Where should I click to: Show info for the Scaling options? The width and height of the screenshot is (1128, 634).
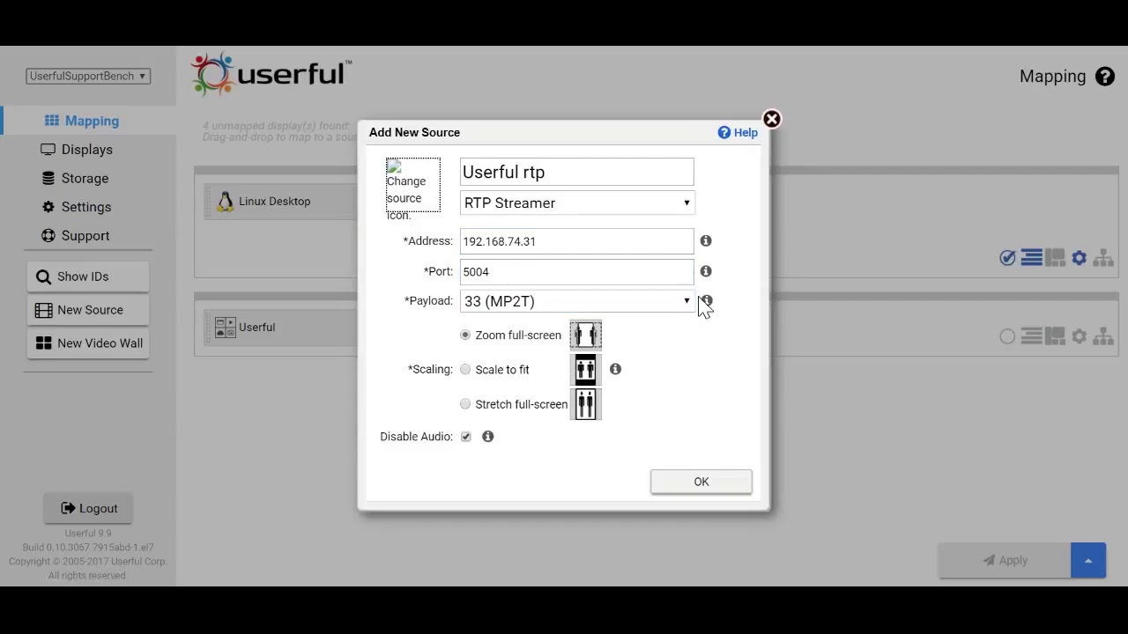(x=615, y=369)
